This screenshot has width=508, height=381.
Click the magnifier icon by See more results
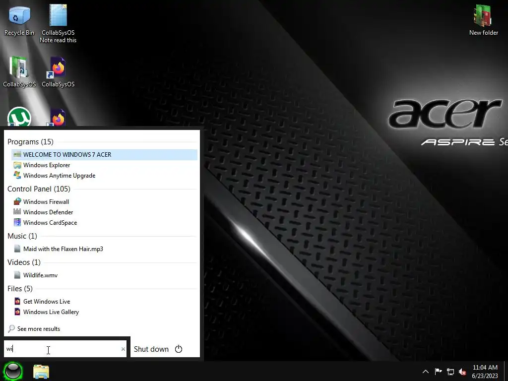coord(11,329)
